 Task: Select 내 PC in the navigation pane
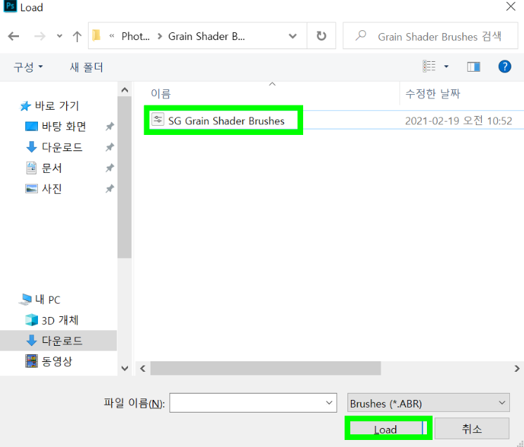pos(48,299)
